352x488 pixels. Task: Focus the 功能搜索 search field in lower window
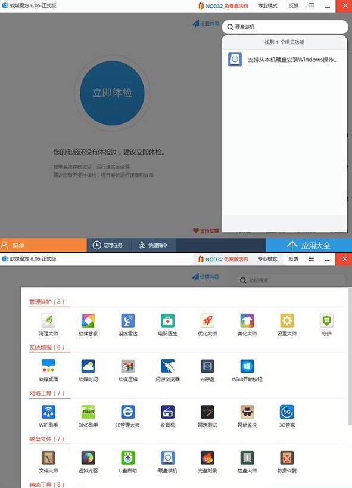coord(291,280)
